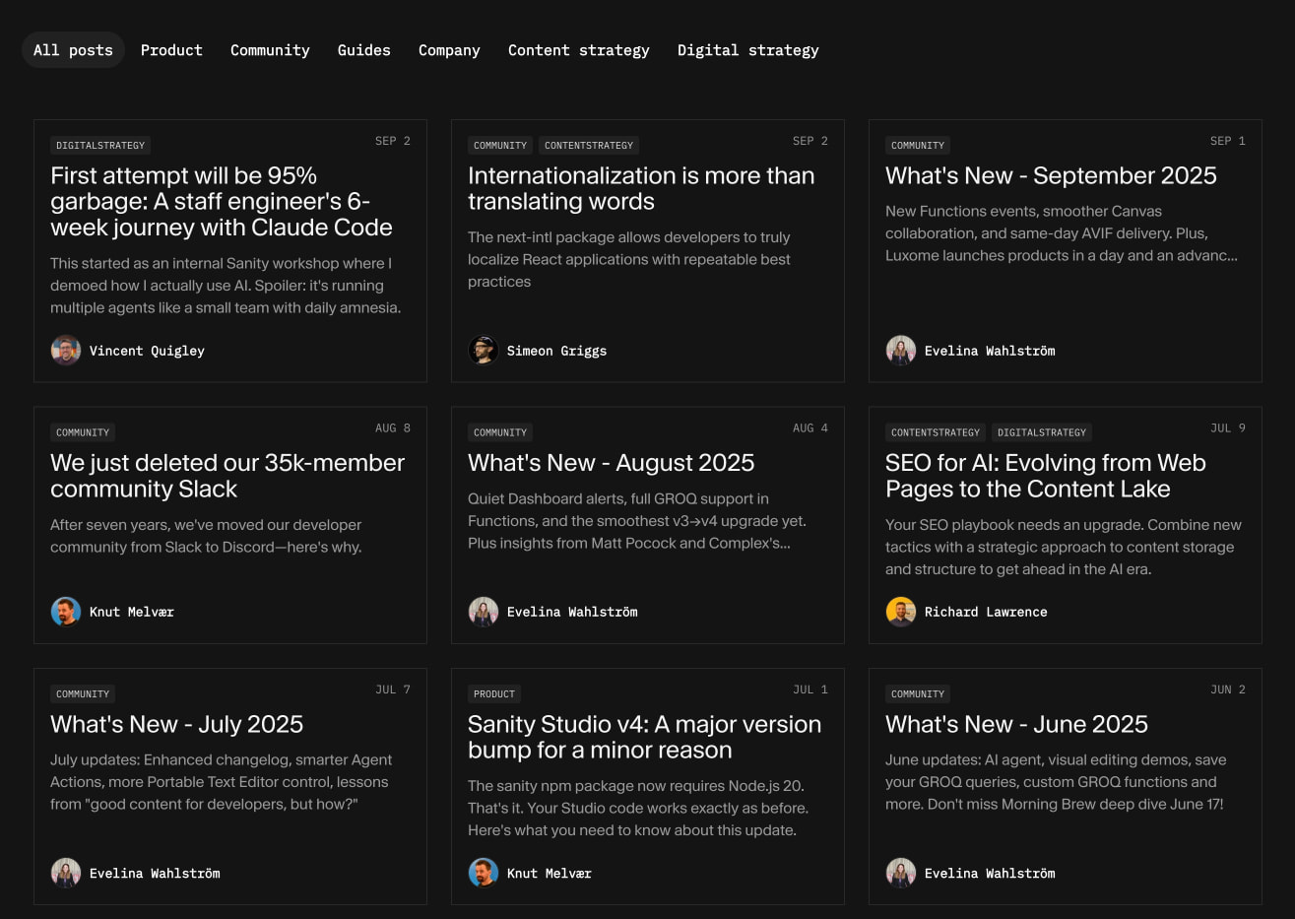This screenshot has height=919, width=1295.
Task: Filter by Content strategy tab
Action: [x=578, y=50]
